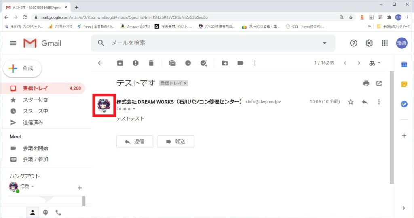Screen dimensions: 414x218
Task: Snooze this email with the clock icon
Action: coord(188,63)
